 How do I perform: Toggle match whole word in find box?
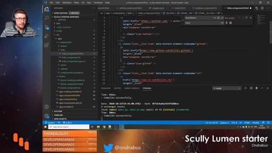pos(218,18)
